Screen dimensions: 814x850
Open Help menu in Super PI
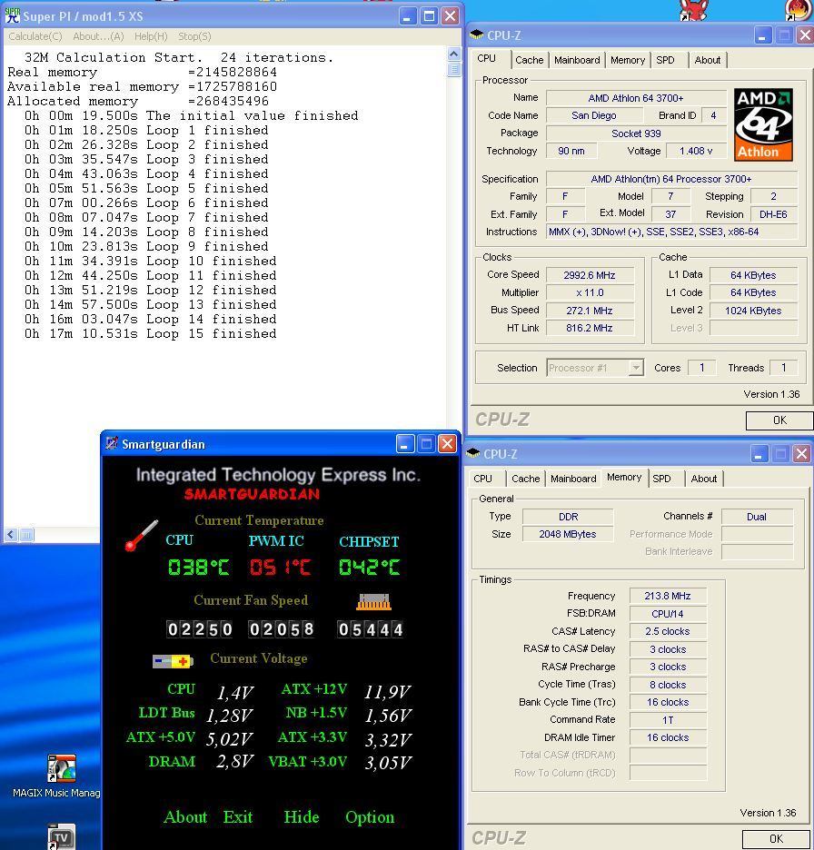point(151,36)
